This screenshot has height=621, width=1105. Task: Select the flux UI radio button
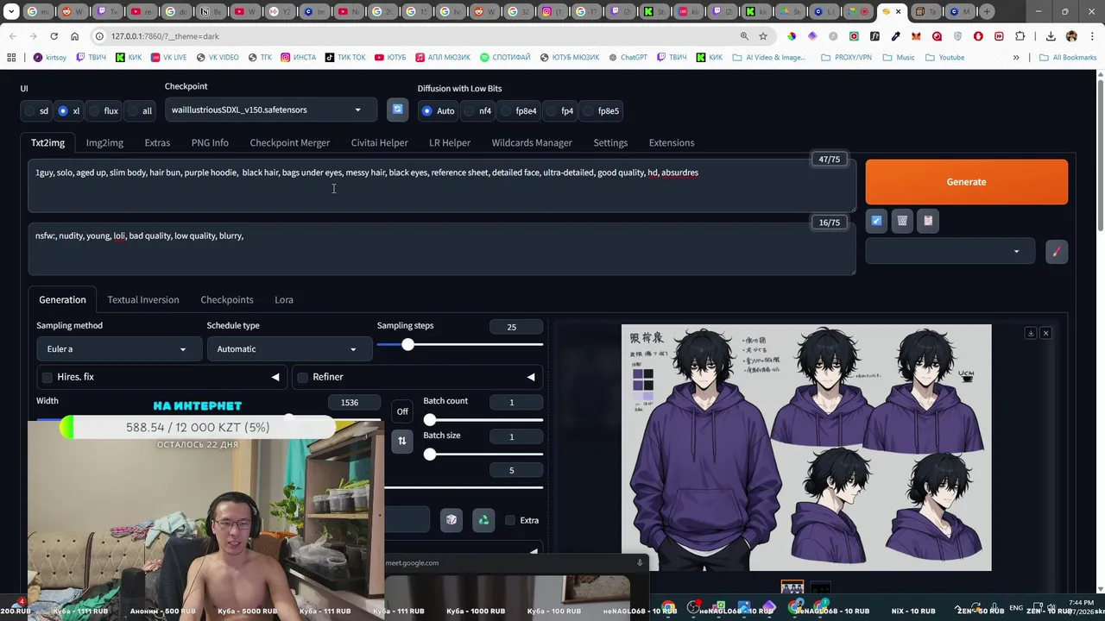[x=94, y=110]
